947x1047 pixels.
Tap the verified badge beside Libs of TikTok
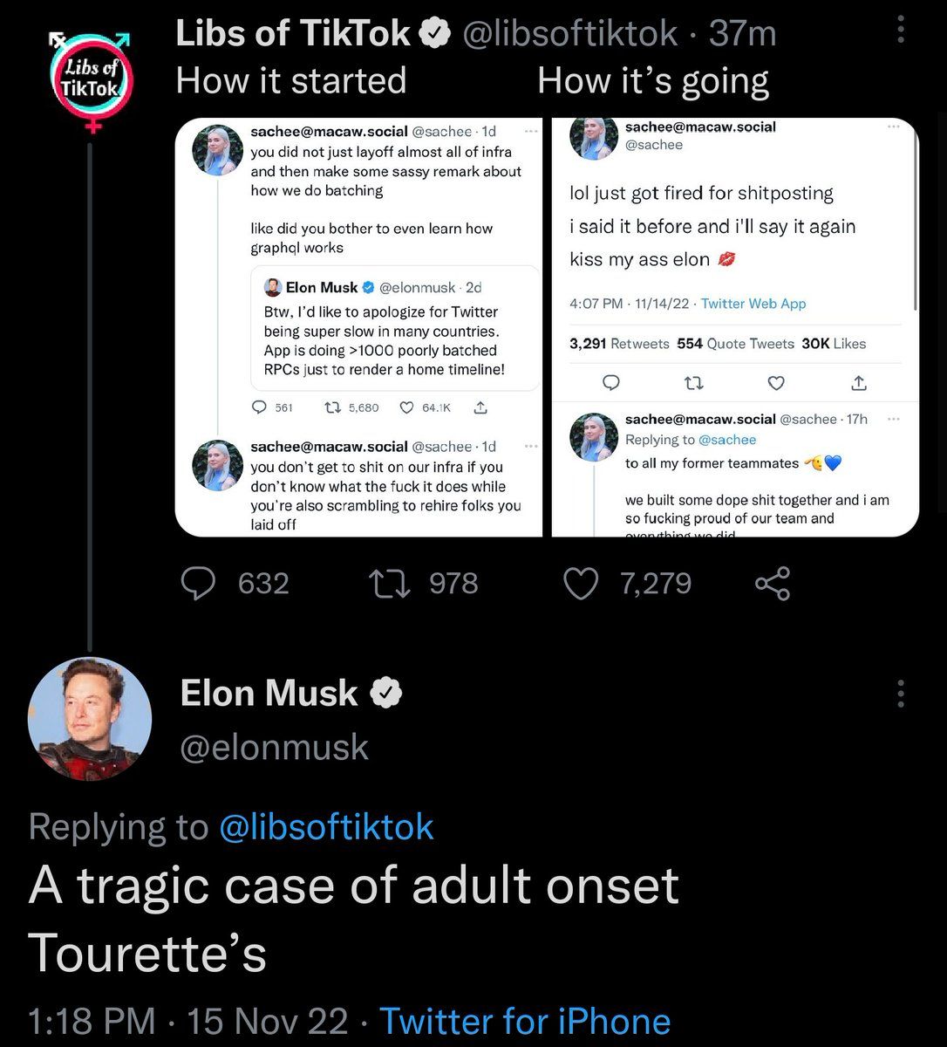coord(435,33)
